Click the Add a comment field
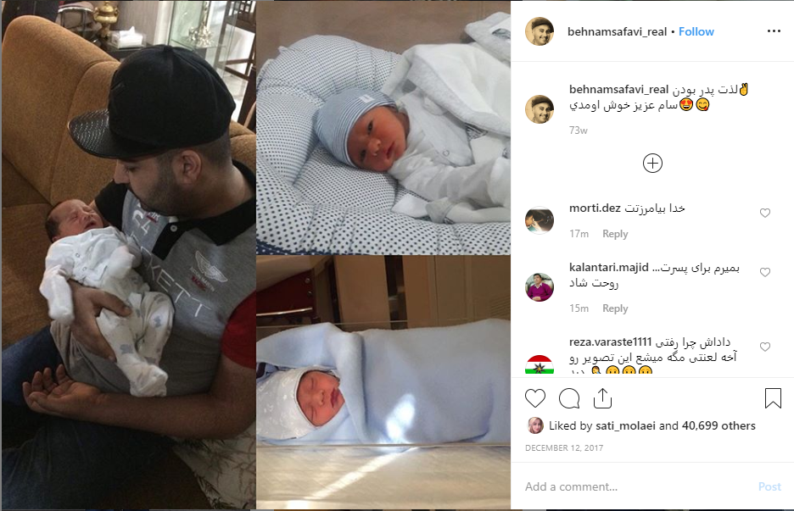794x511 pixels. click(x=638, y=486)
